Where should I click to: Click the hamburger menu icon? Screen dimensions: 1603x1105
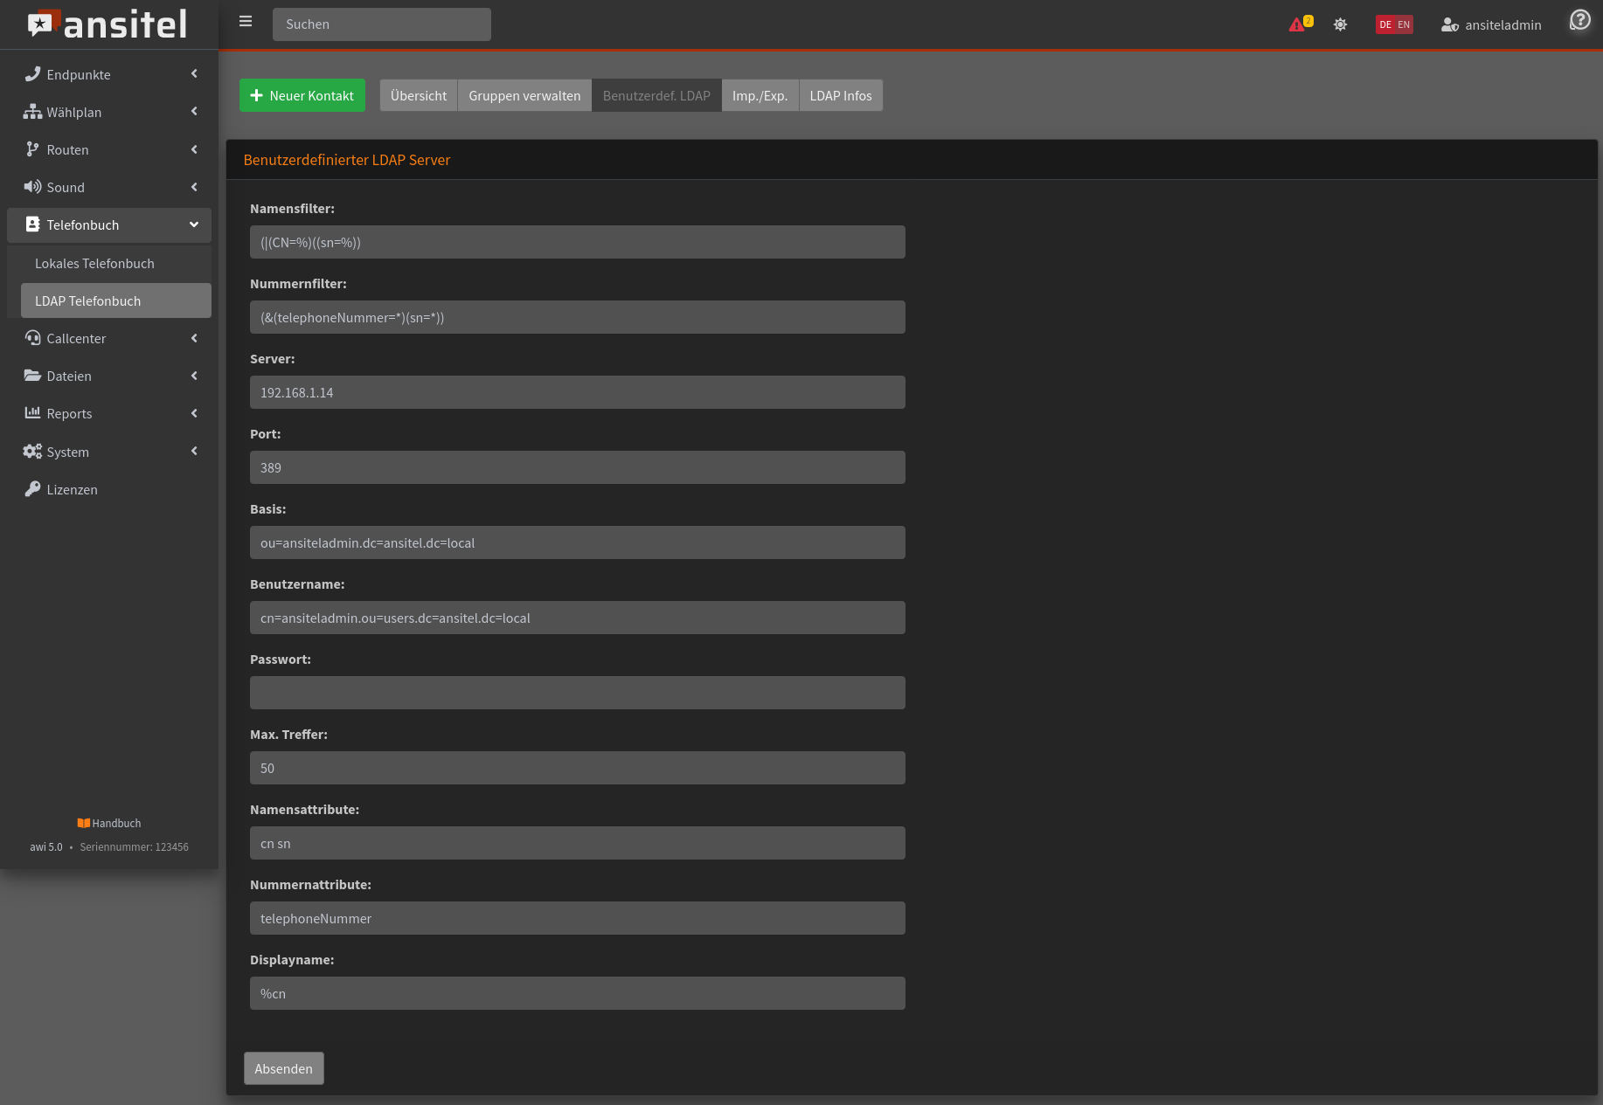coord(246,22)
